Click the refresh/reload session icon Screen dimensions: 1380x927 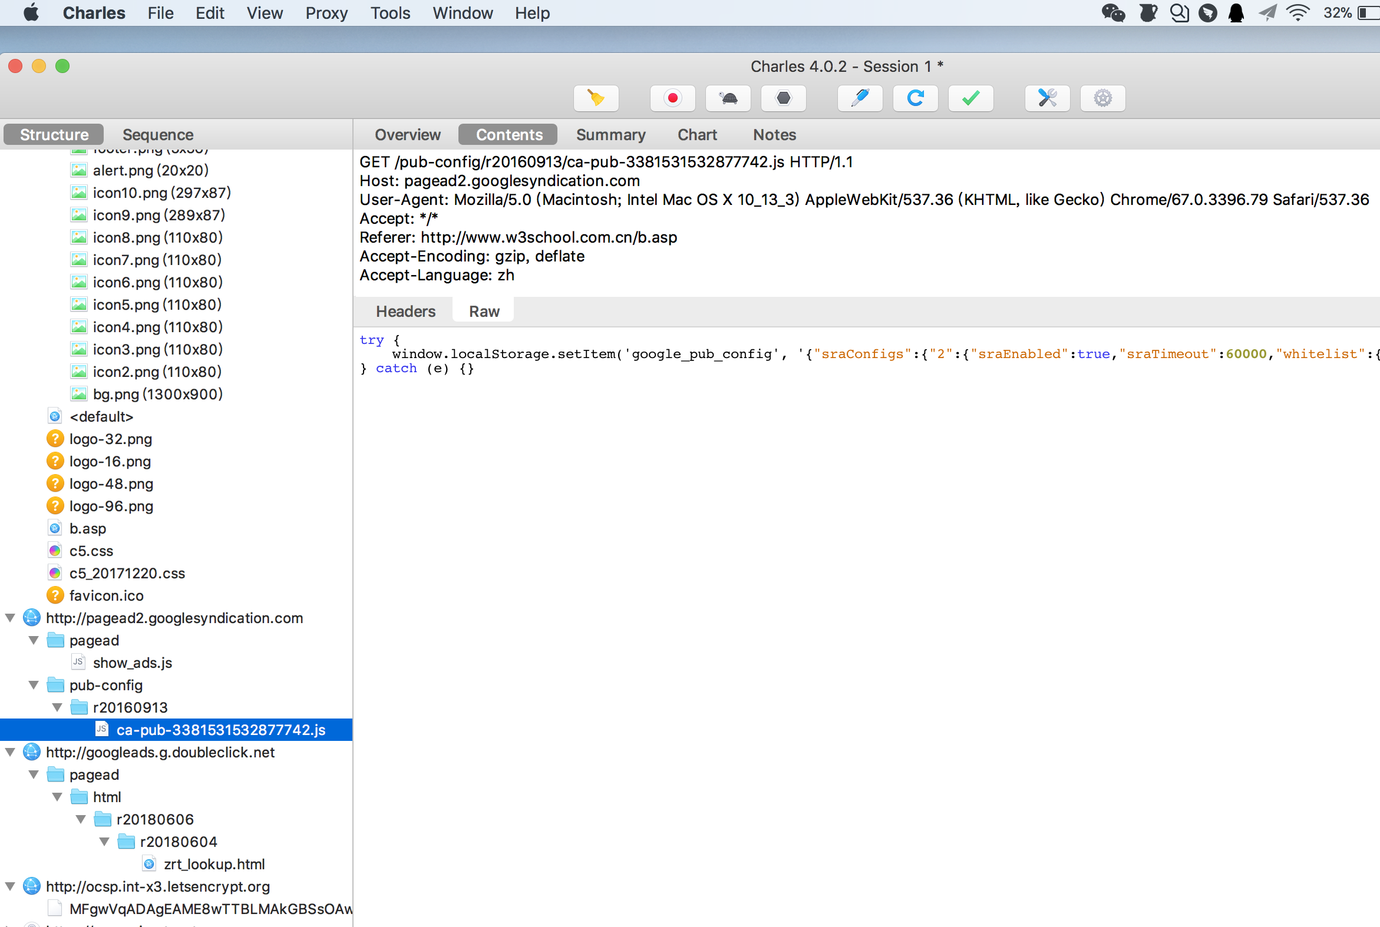click(915, 97)
